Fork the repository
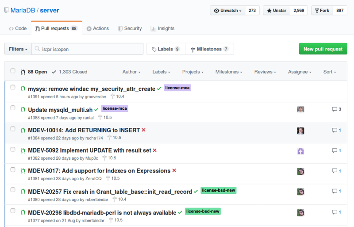354x227 pixels. pos(322,10)
